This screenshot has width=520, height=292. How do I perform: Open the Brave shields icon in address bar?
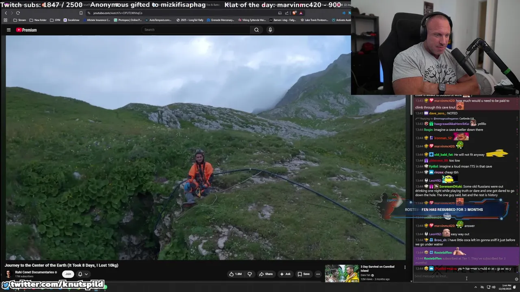pos(295,13)
